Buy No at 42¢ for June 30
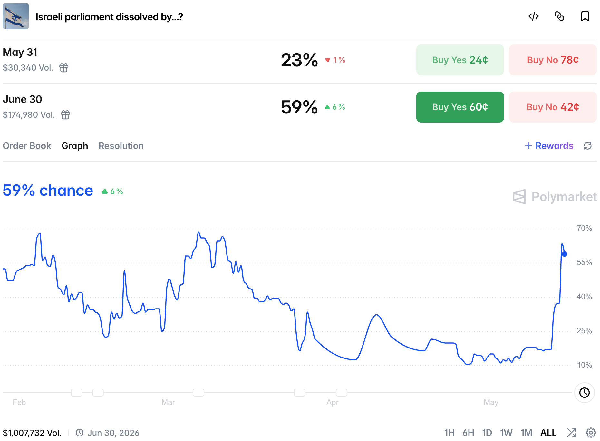 pos(553,107)
